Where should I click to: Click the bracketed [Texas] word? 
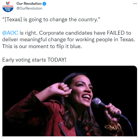[13, 19]
